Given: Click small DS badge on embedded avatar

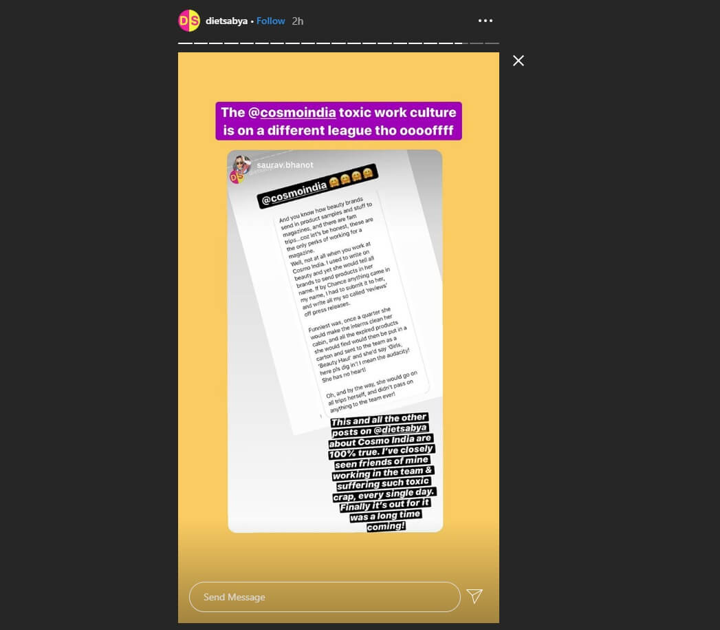Looking at the screenshot, I should 237,178.
